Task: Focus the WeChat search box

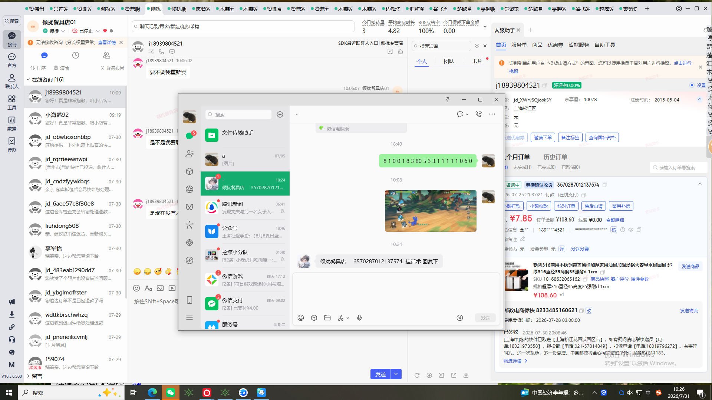Action: [x=238, y=114]
